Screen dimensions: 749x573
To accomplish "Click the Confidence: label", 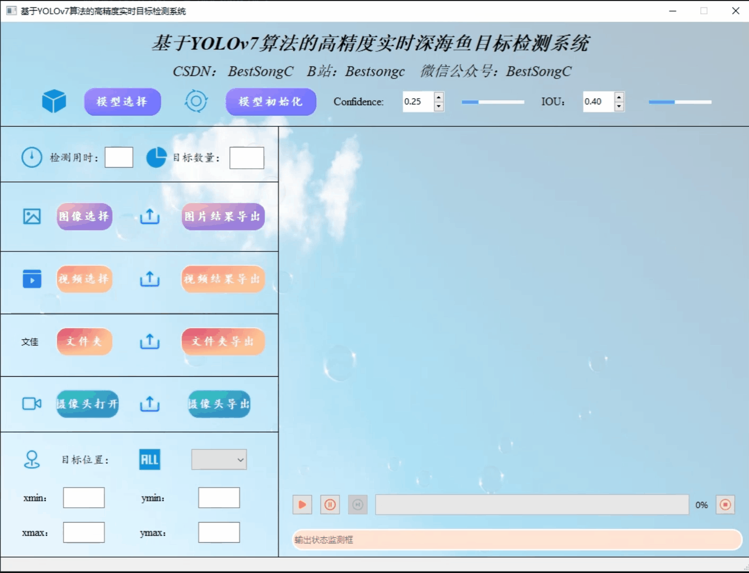I will 359,101.
